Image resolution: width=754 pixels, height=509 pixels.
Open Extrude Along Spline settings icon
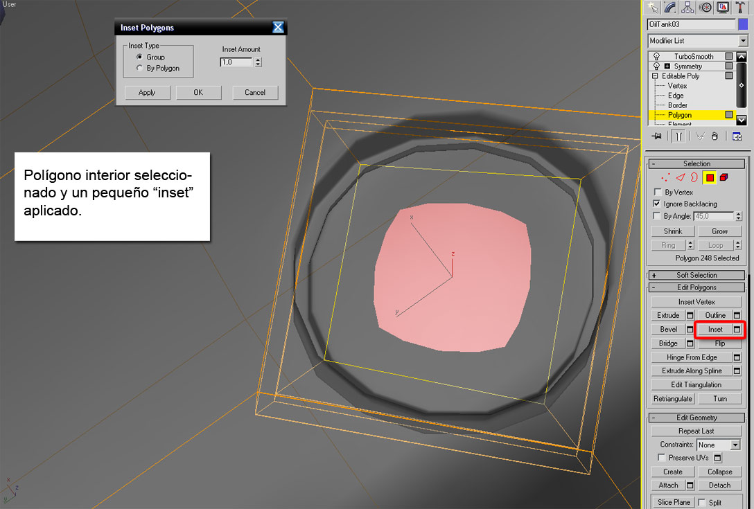tap(737, 370)
